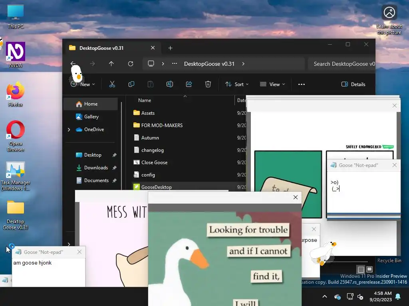Open Home in navigation pane
The image size is (409, 306).
(91, 104)
